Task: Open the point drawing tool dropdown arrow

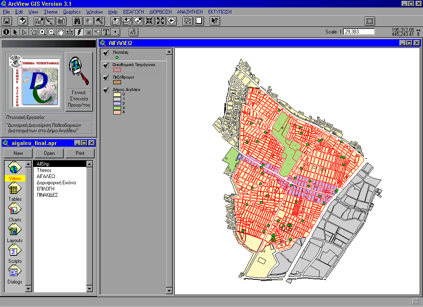Action: (119, 34)
